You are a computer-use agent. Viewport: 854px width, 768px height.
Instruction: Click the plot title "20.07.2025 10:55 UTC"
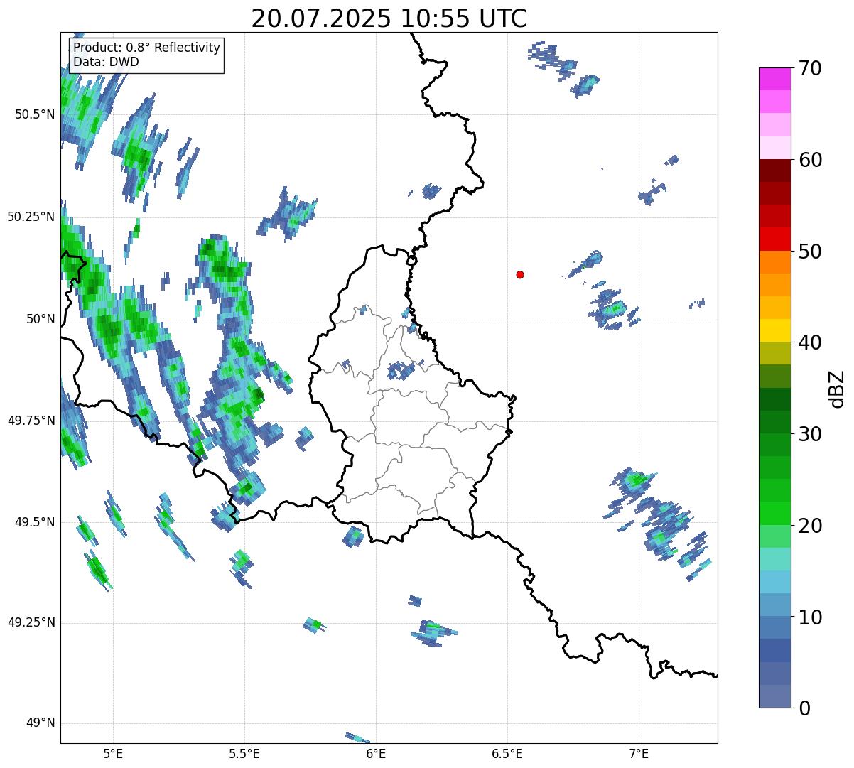tap(389, 18)
